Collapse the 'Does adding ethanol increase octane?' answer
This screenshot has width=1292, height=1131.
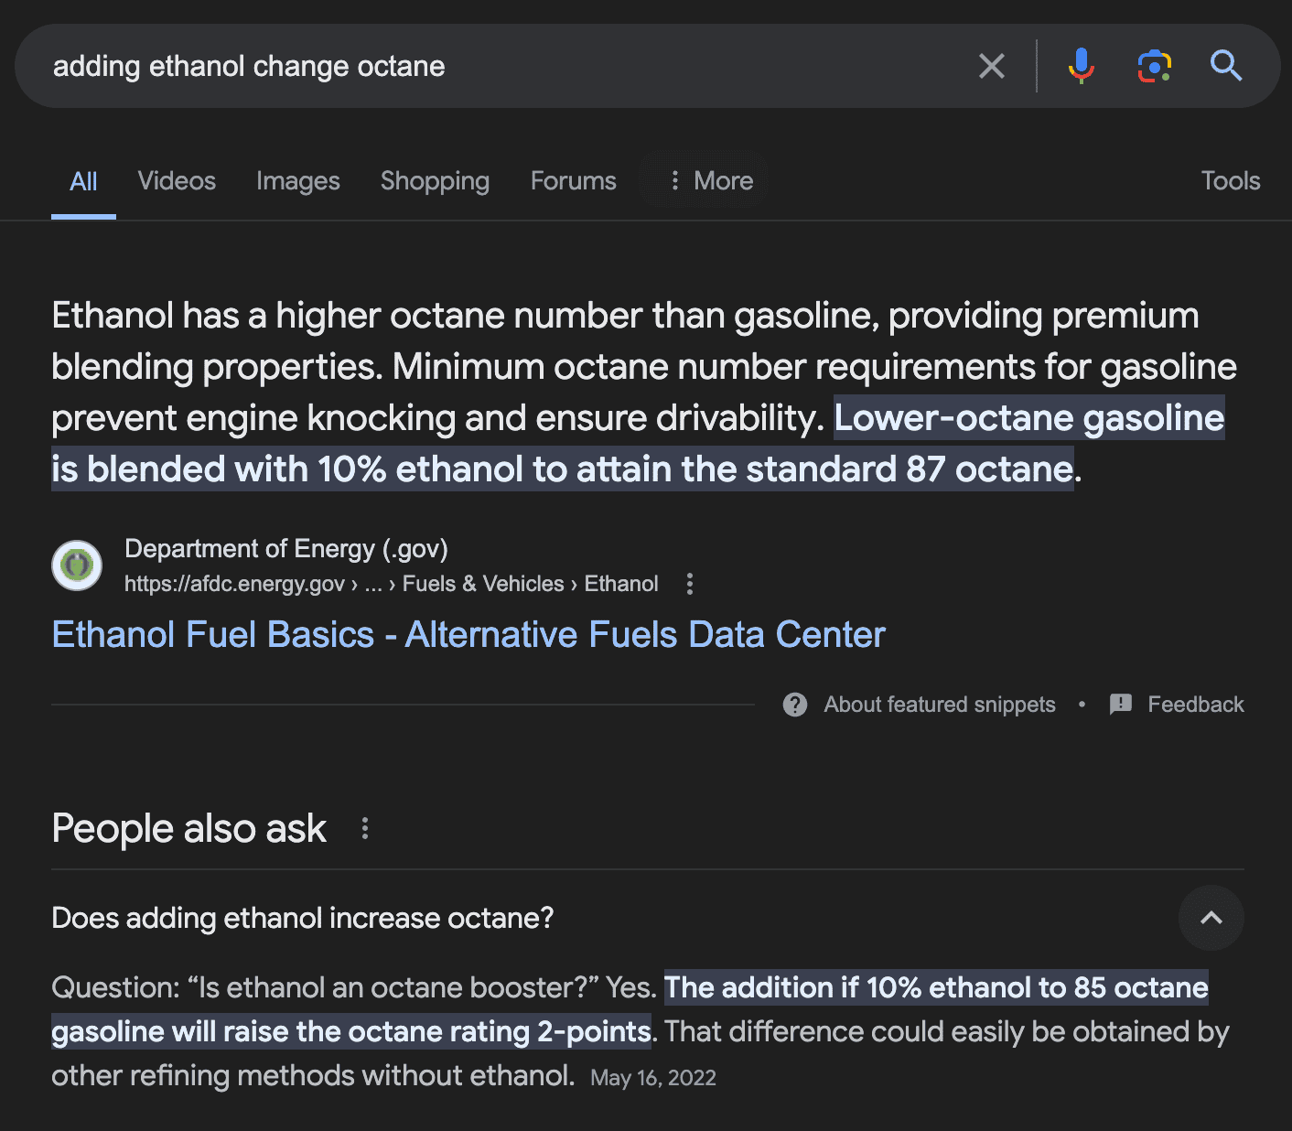[1211, 918]
